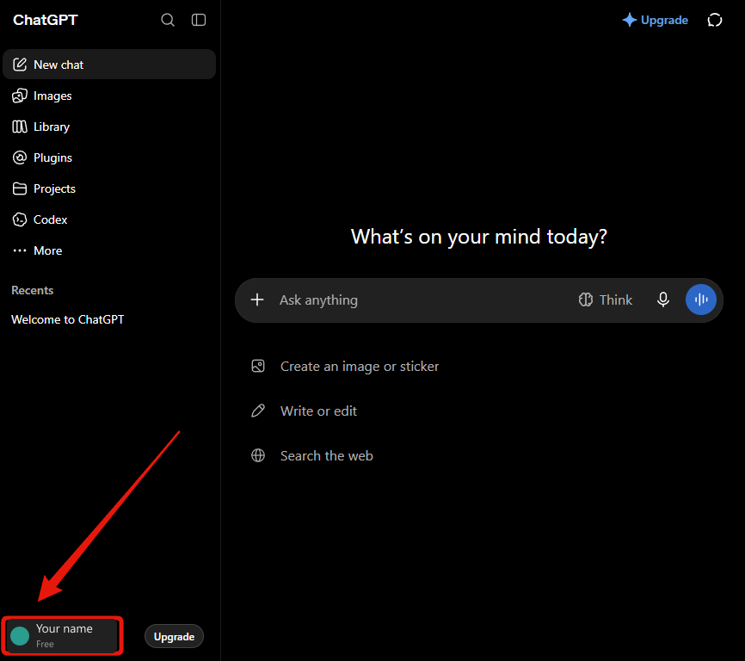Click the Upgrade link at top right
The width and height of the screenshot is (745, 661).
point(655,20)
